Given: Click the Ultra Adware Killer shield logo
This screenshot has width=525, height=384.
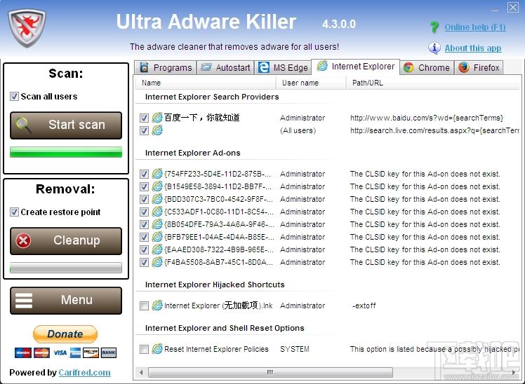Looking at the screenshot, I should click(27, 29).
